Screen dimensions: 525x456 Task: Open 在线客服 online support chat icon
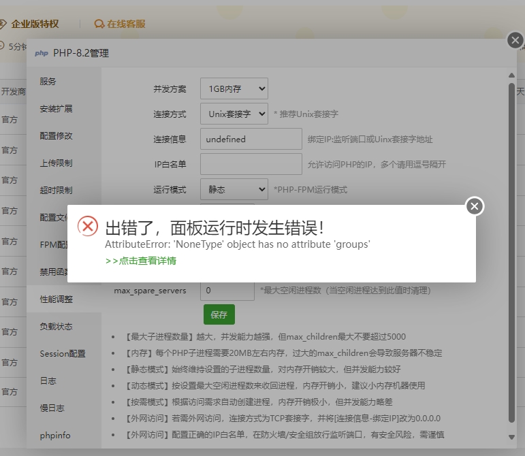(x=99, y=24)
